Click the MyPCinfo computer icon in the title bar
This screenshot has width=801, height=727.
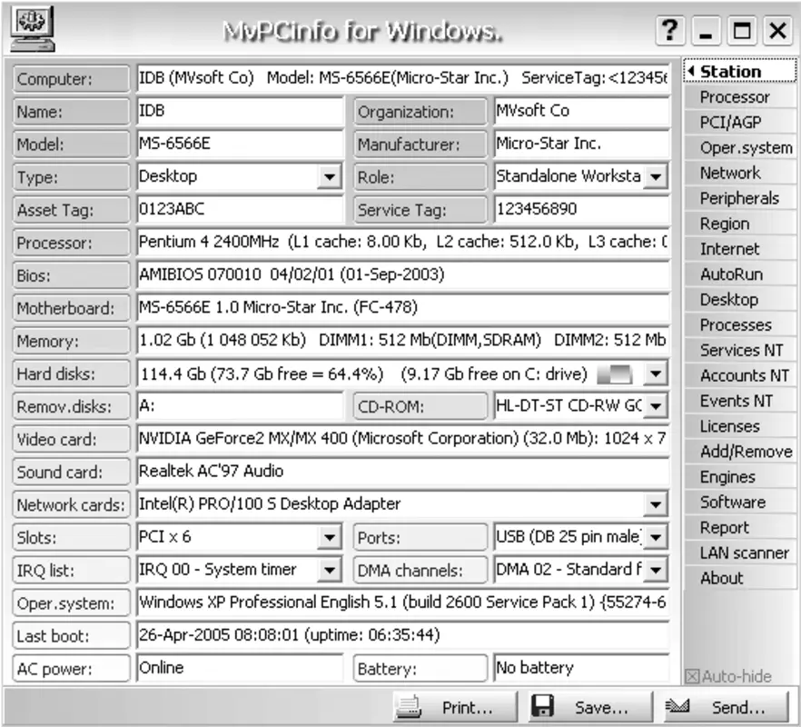33,29
